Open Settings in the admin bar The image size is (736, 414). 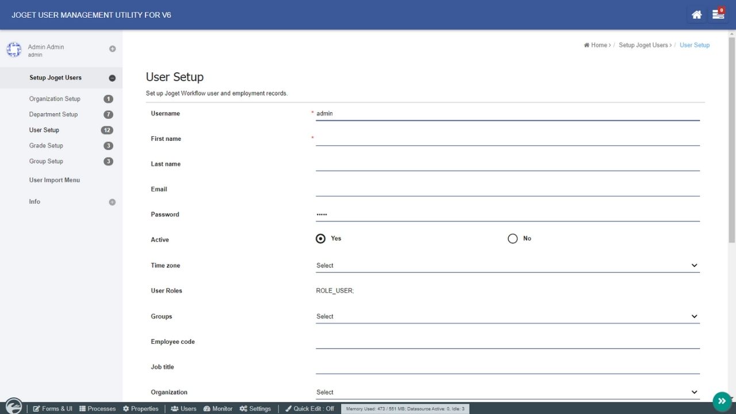point(255,409)
